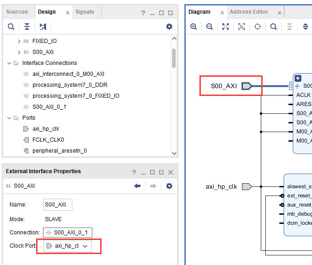Zoom in on the block diagram
Viewport: 312px width, 265px height.
[194, 26]
